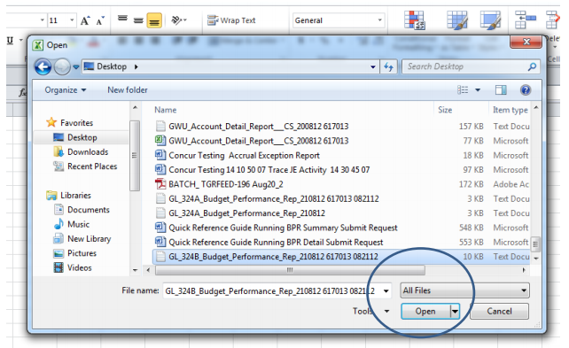
Task: Toggle the highlighted Bottom Align icon in Excel
Action: 154,20
